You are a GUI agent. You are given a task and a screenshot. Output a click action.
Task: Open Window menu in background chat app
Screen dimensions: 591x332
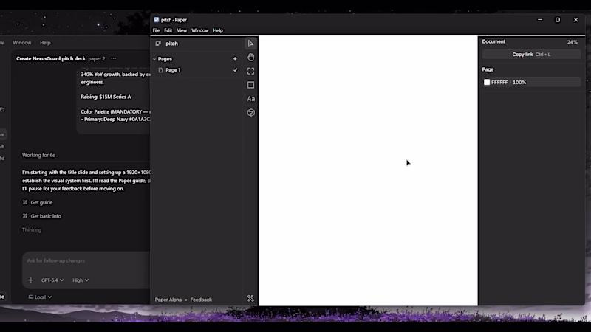point(22,43)
